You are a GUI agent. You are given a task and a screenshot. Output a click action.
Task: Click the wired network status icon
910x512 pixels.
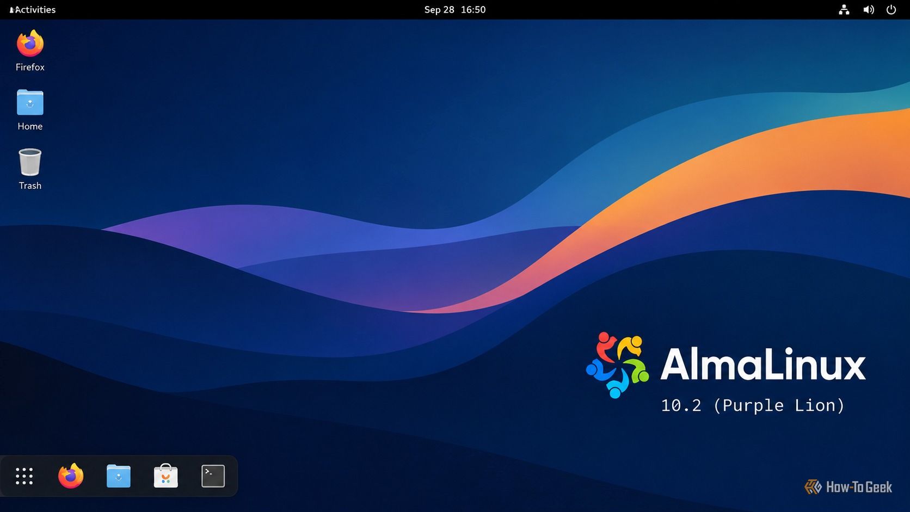[x=844, y=9]
